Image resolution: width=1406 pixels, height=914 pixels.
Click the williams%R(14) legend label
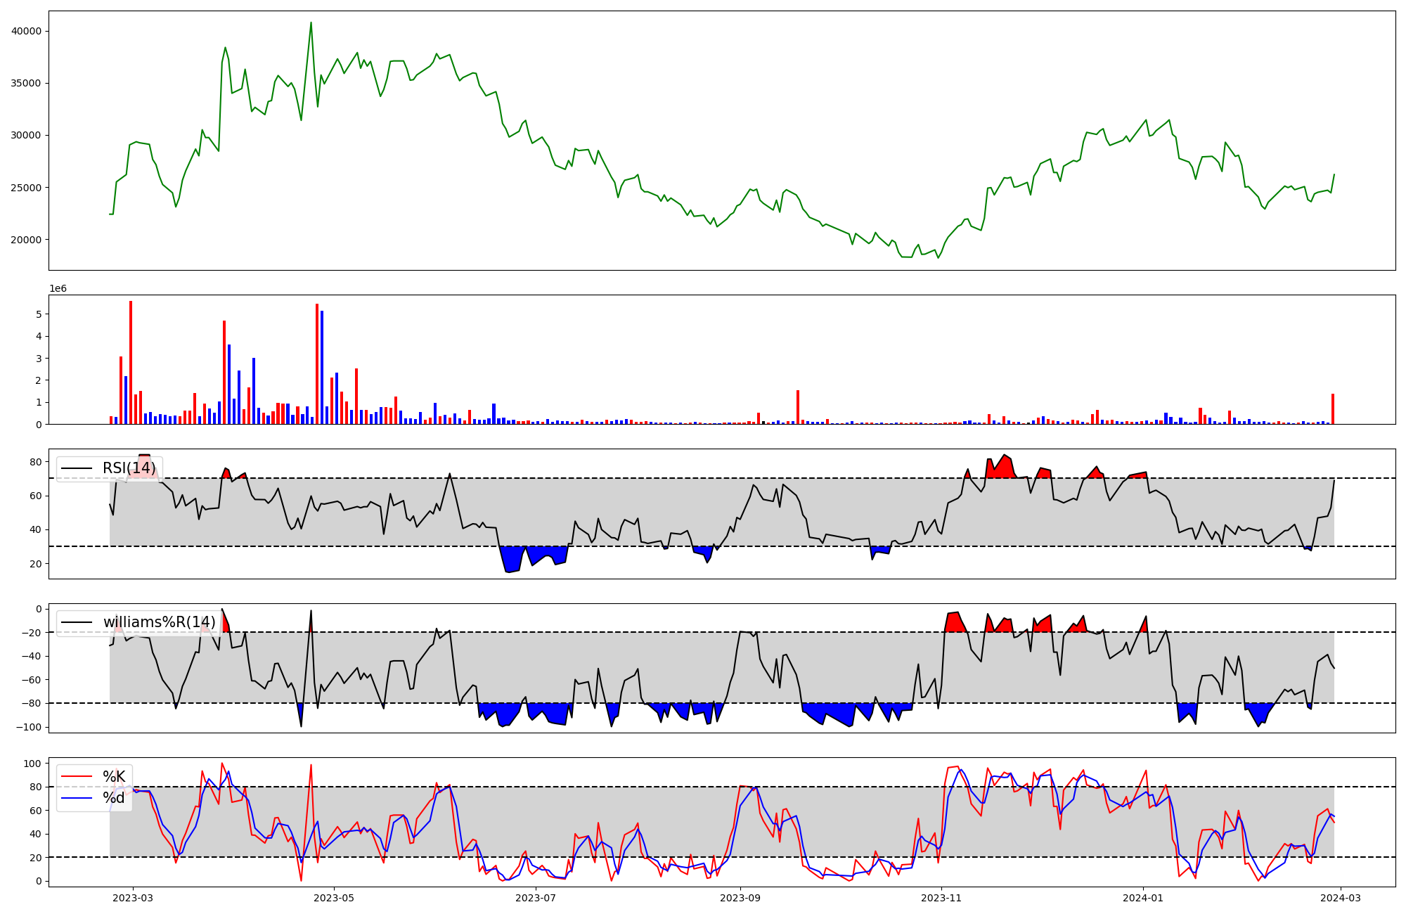159,622
